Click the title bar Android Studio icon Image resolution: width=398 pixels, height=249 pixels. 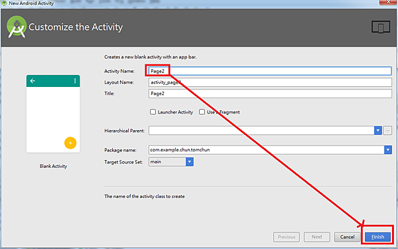(x=4, y=3)
